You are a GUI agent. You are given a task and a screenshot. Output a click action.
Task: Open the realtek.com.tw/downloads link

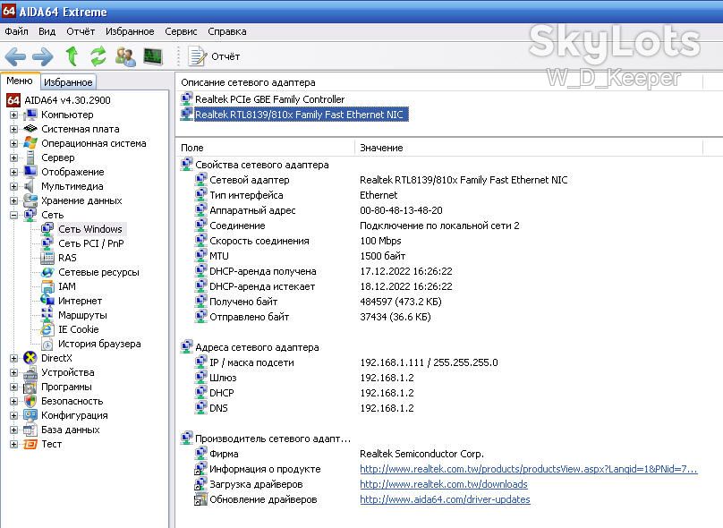pos(444,484)
